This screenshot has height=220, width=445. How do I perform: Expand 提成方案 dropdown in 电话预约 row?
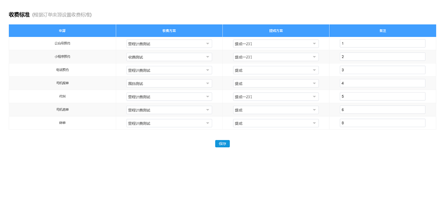click(276, 70)
